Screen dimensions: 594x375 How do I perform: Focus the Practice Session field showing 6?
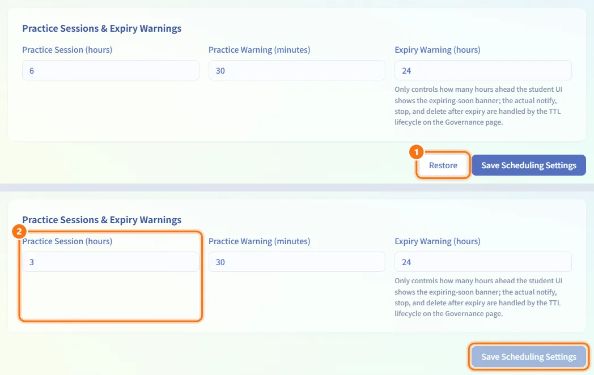[x=111, y=70]
